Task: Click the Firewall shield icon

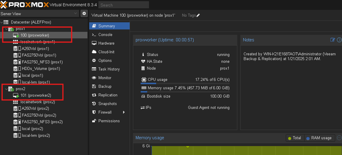Action: tap(94, 112)
